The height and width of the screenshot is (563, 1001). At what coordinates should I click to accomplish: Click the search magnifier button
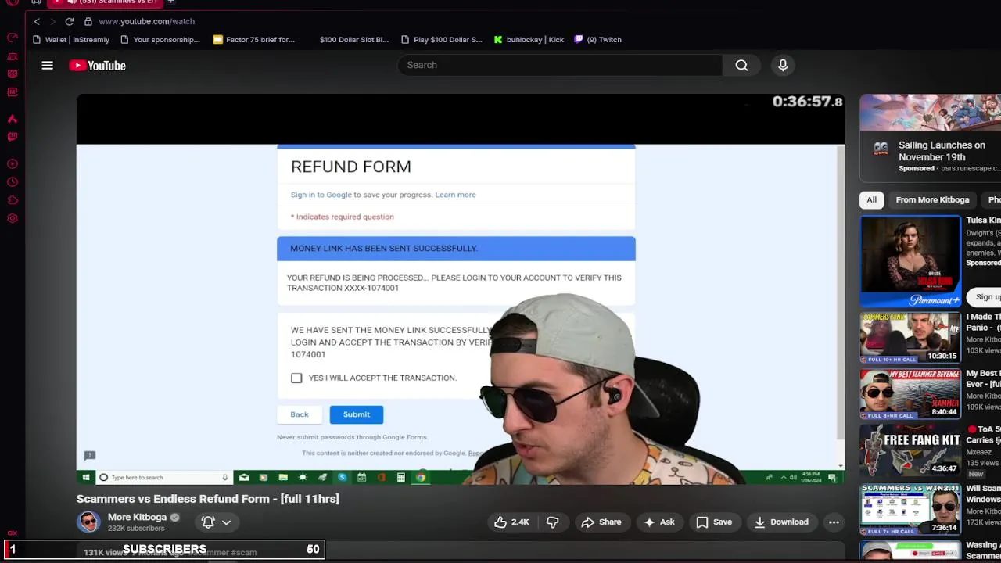point(741,65)
